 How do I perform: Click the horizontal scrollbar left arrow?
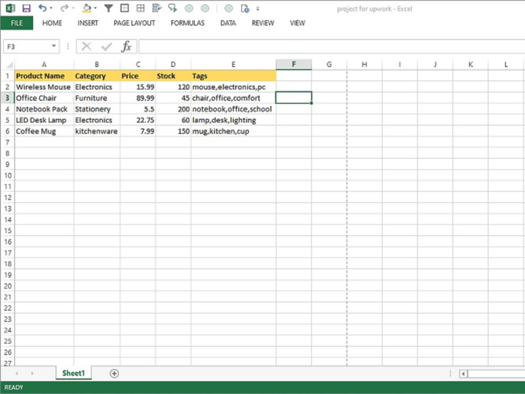point(464,374)
